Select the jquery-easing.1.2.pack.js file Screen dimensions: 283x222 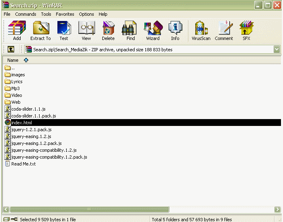pyautogui.click(x=36, y=143)
